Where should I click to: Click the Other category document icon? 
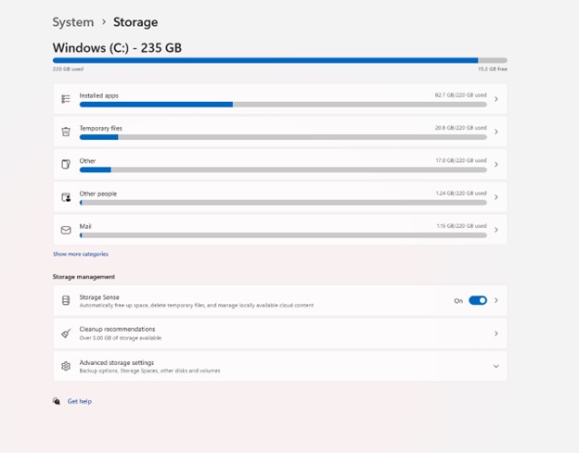[66, 164]
